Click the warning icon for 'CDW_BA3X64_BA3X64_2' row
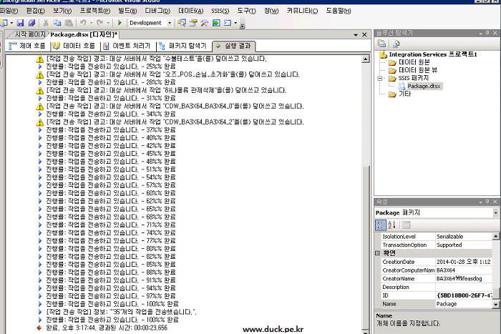501x334 pixels. tap(39, 122)
